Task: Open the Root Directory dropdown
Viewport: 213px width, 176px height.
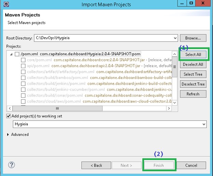Action: tap(175, 38)
